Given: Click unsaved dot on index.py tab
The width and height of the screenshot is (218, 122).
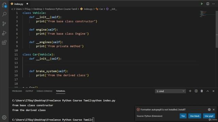Looking at the screenshot, I should coord(27,4).
